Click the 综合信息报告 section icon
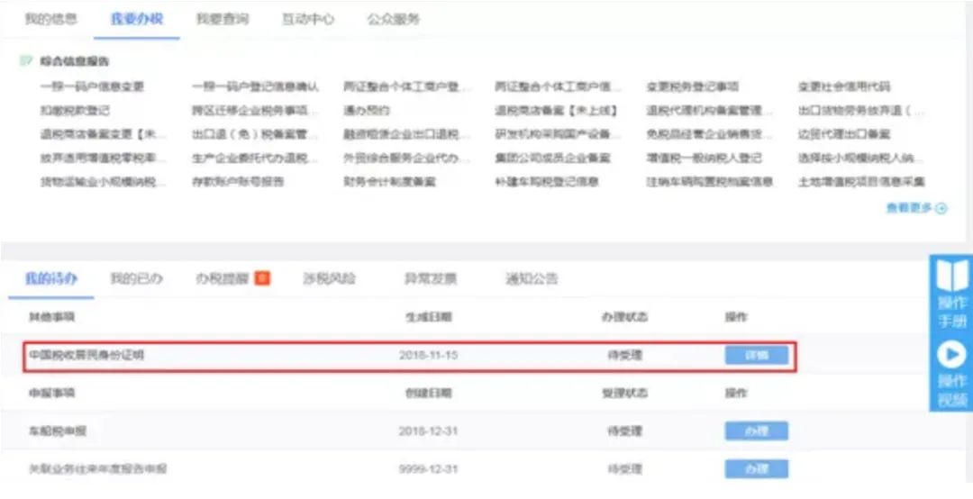 pos(26,62)
